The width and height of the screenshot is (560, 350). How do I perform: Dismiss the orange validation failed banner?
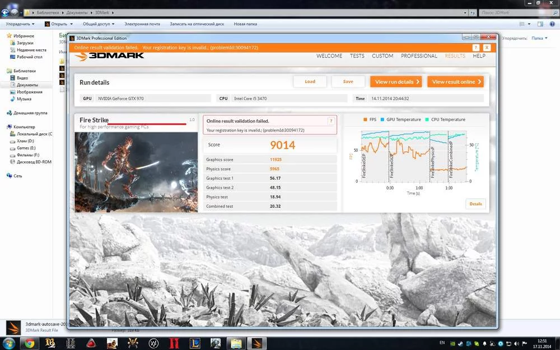487,48
